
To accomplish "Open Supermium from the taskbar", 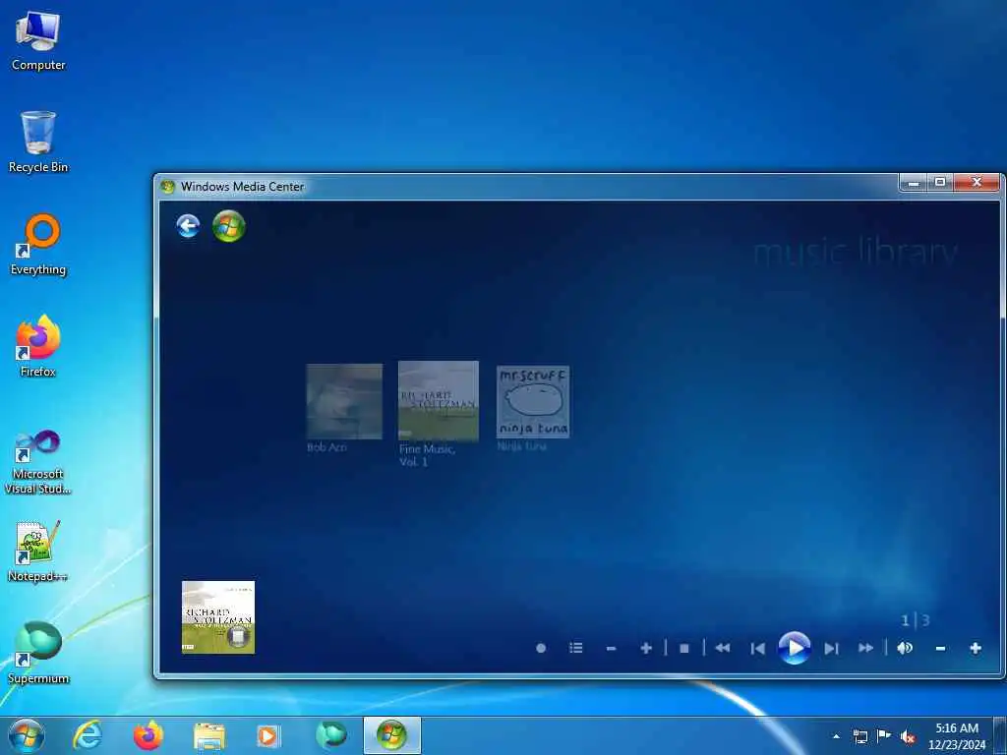I will (330, 735).
